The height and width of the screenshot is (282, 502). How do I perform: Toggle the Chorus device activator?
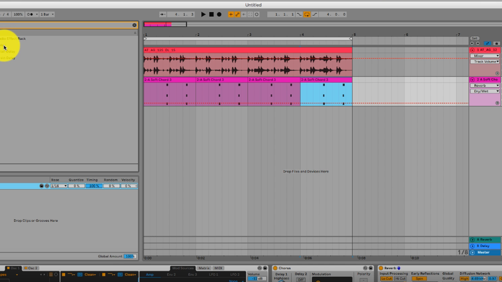[x=275, y=268]
